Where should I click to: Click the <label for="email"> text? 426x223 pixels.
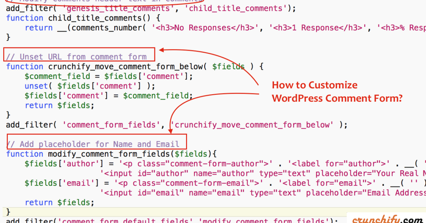point(327,183)
